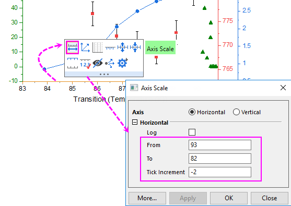291x206 pixels.
Task: Close the Axis Scale dialog with X
Action: tap(283, 88)
